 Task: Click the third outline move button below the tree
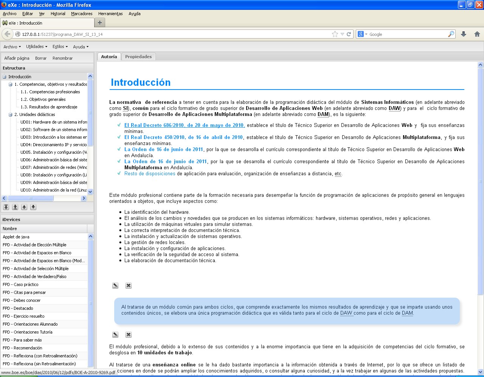tap(24, 207)
